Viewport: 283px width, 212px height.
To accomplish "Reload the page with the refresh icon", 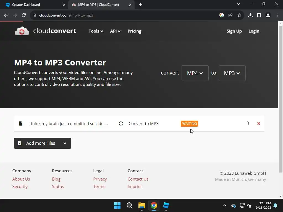I will (x=24, y=15).
